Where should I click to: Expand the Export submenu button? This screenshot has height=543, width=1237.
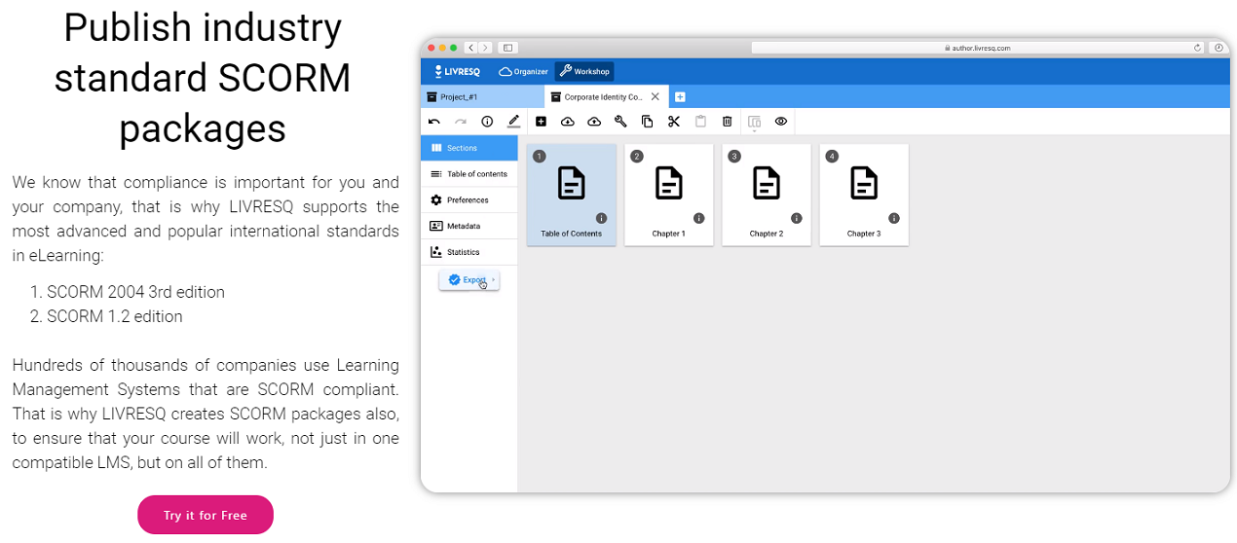469,280
